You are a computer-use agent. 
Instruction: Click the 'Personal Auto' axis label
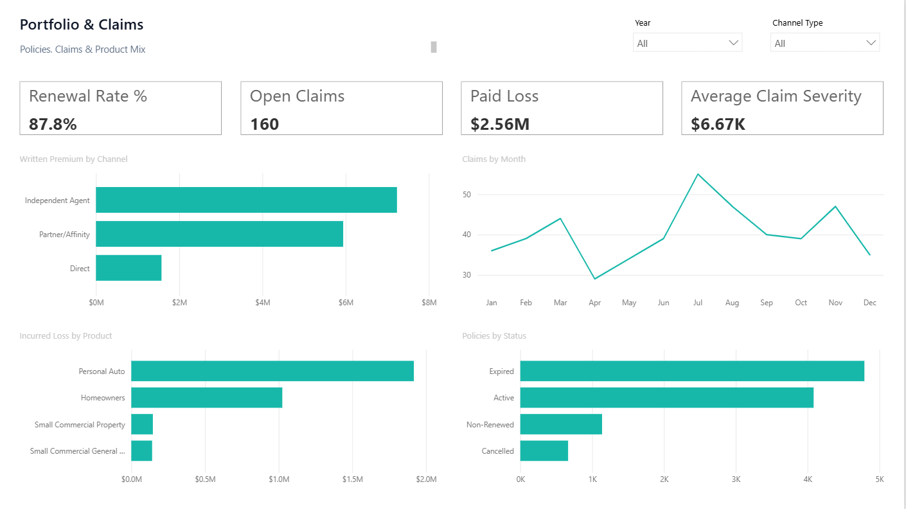[x=102, y=371]
